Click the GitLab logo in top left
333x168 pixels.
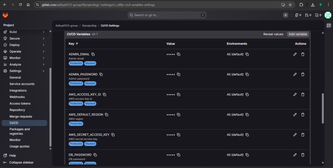click(6, 15)
